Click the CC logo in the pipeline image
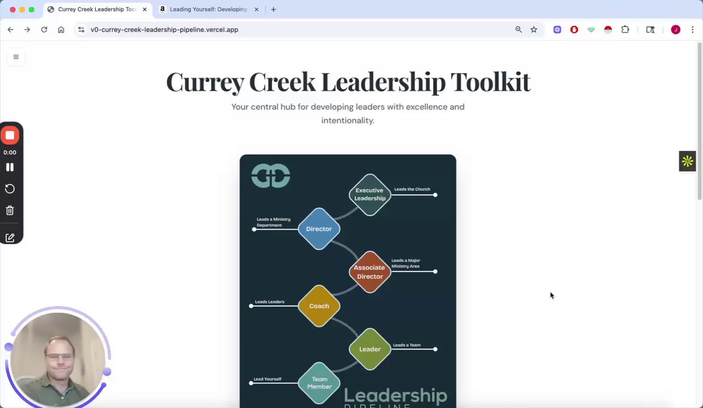 point(270,176)
